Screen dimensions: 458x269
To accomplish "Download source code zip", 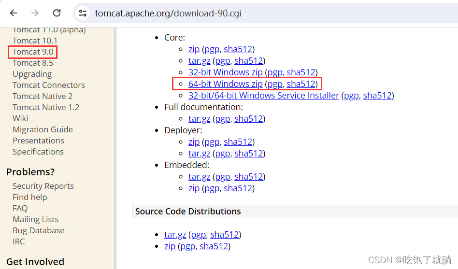I will (x=170, y=246).
